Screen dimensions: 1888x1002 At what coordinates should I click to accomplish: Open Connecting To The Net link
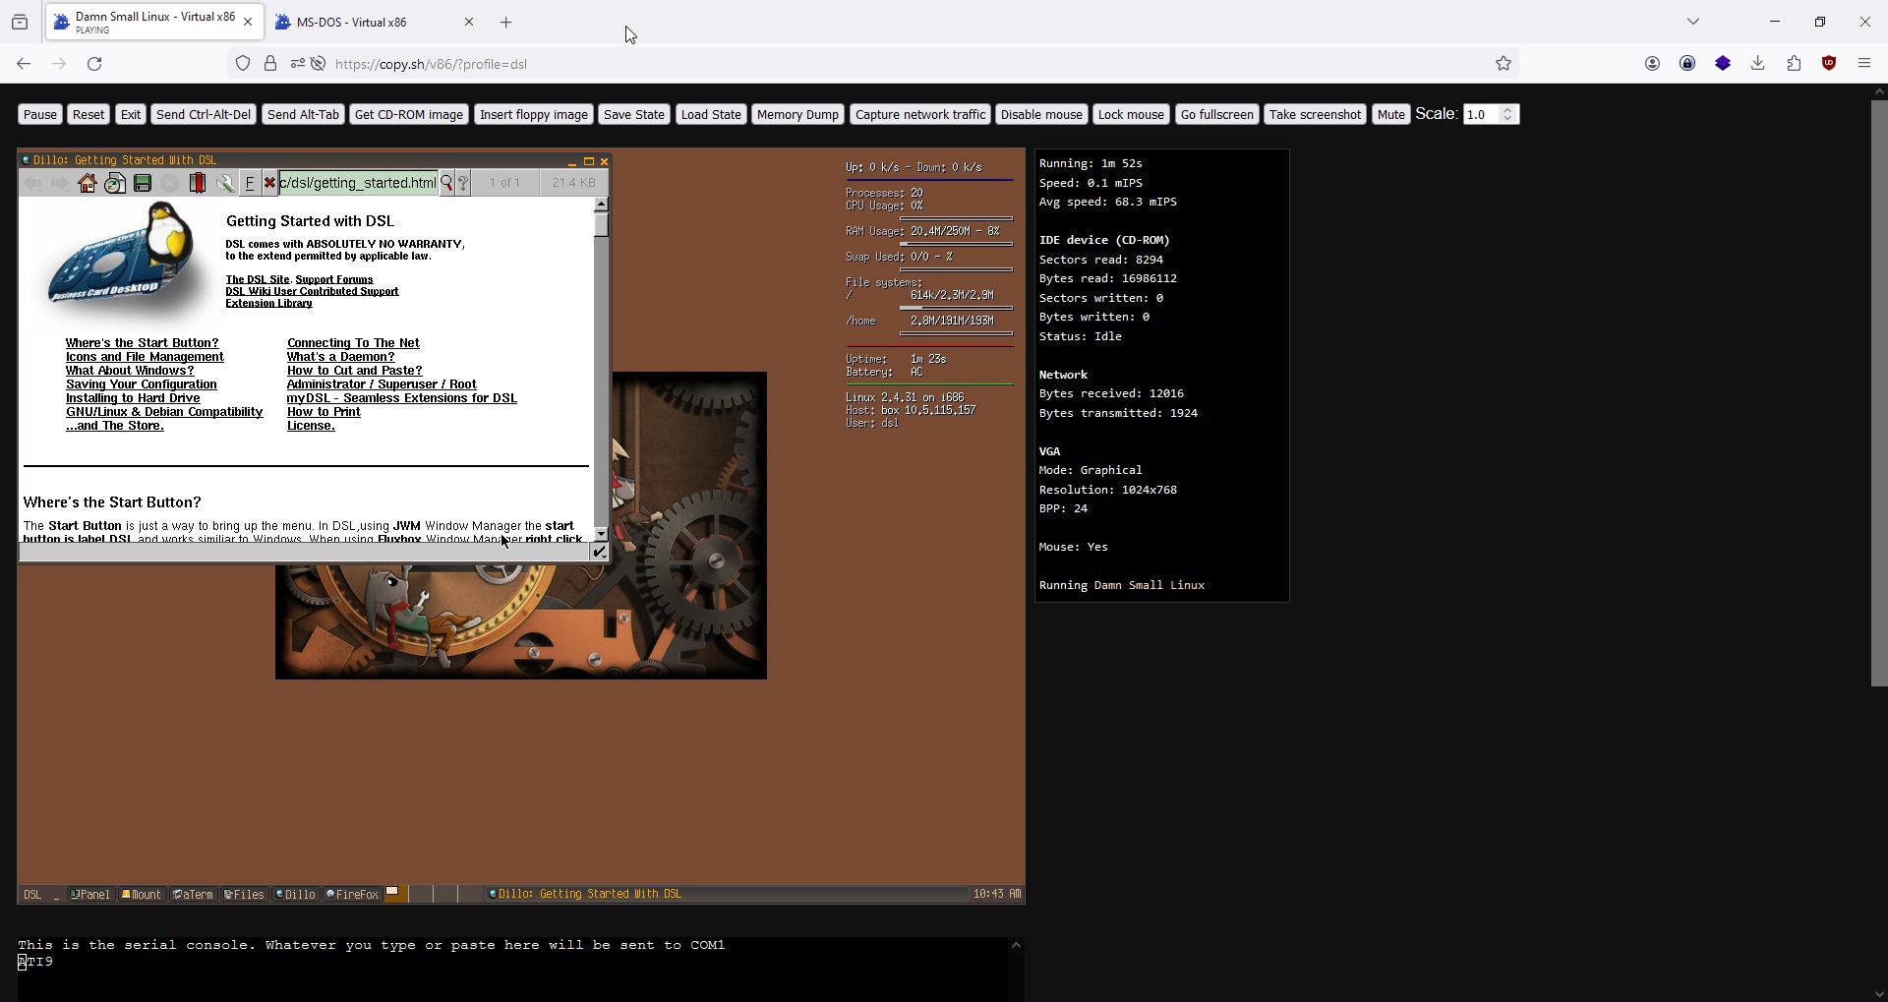point(353,343)
